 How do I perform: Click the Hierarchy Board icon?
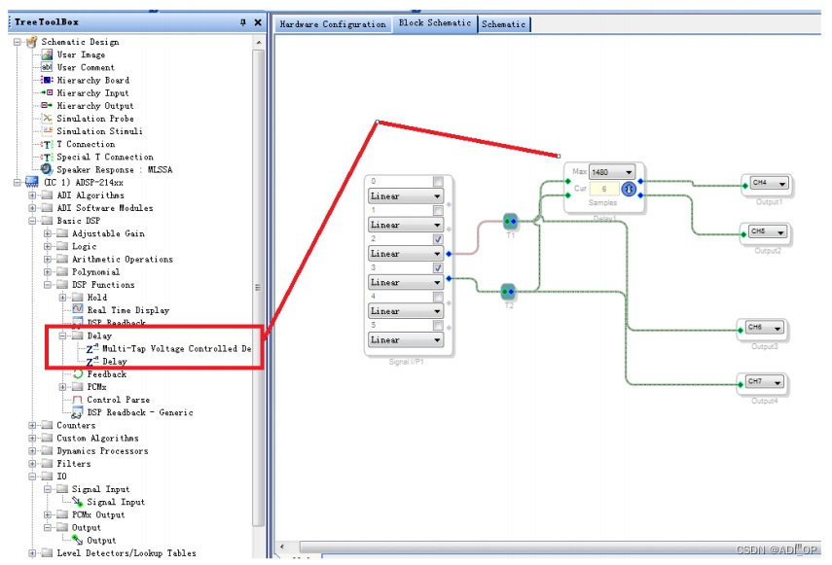[x=47, y=80]
